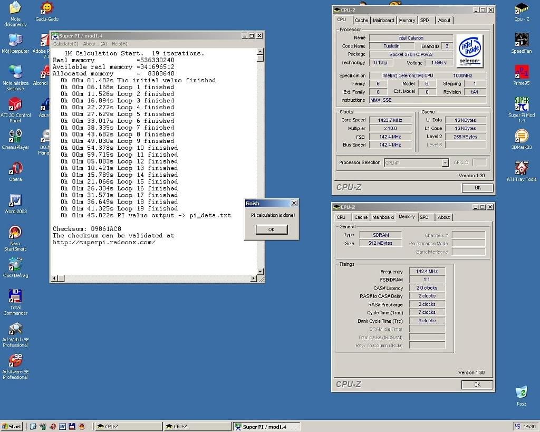Click the Start button on taskbar
The height and width of the screenshot is (432, 540).
[12, 427]
